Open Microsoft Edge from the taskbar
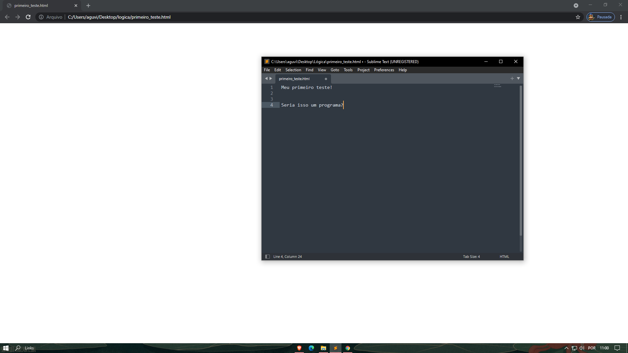Image resolution: width=628 pixels, height=353 pixels. (x=311, y=348)
